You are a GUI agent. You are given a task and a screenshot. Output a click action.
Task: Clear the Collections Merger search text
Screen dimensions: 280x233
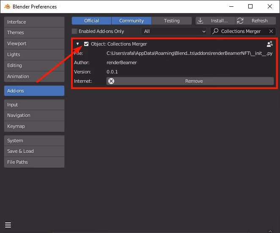tap(271, 31)
